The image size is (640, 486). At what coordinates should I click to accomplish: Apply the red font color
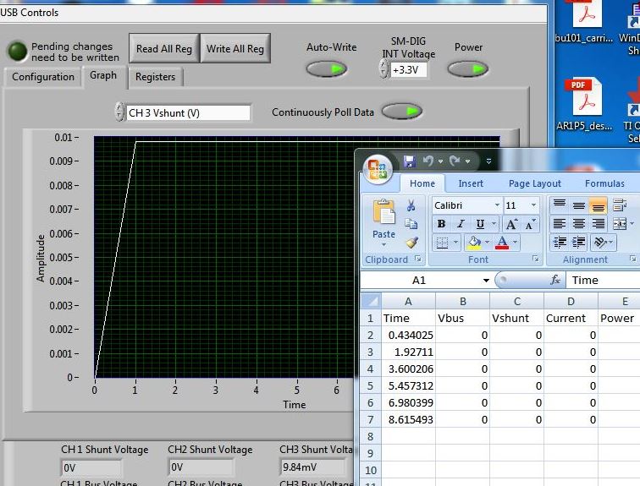click(502, 243)
